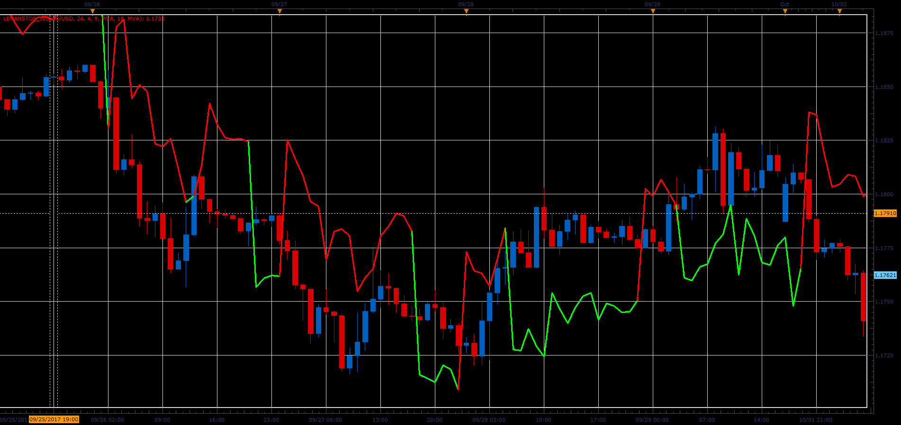
Task: Click the 1.1800 price axis label
Action: (x=884, y=194)
